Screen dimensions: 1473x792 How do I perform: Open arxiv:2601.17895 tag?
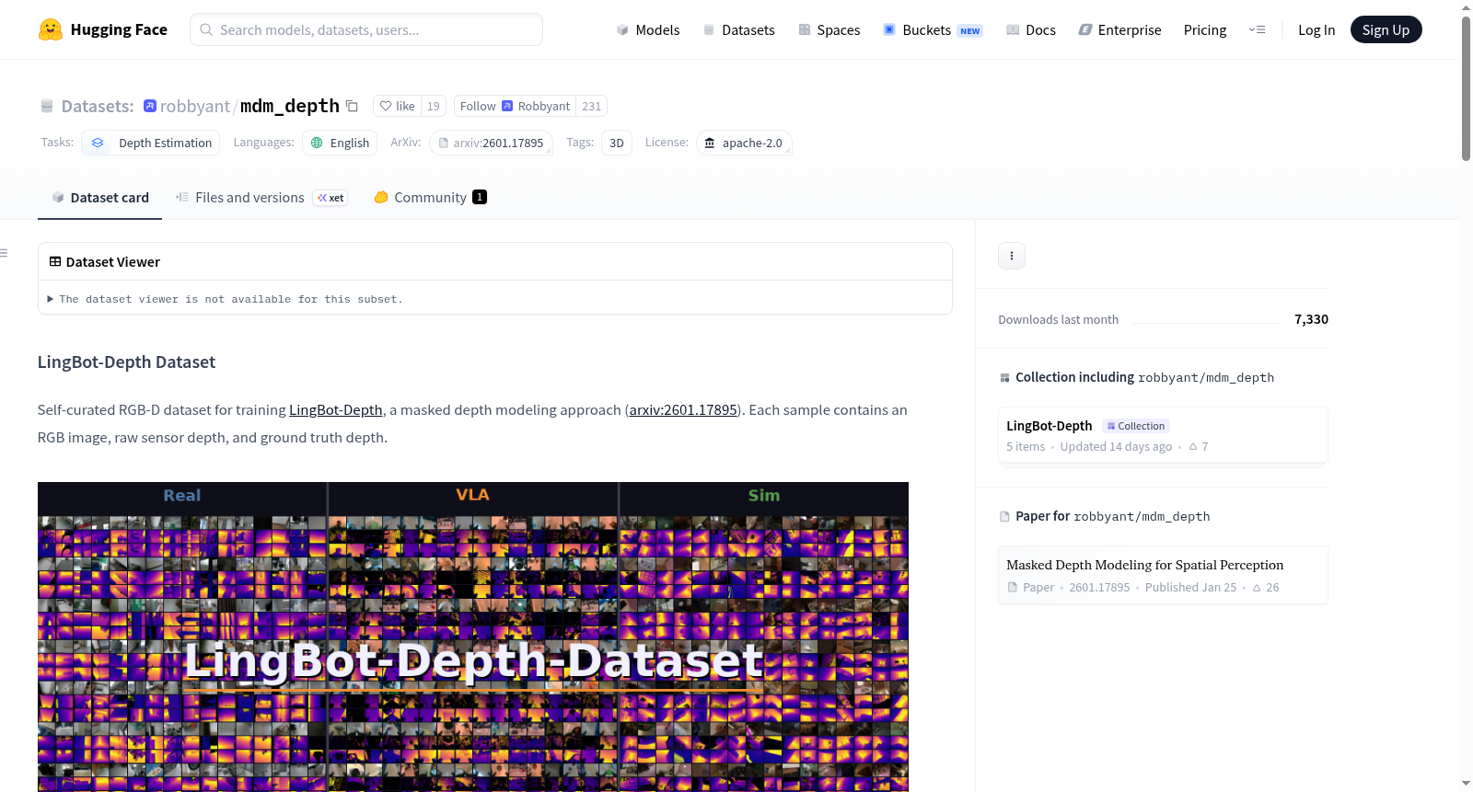(x=491, y=143)
